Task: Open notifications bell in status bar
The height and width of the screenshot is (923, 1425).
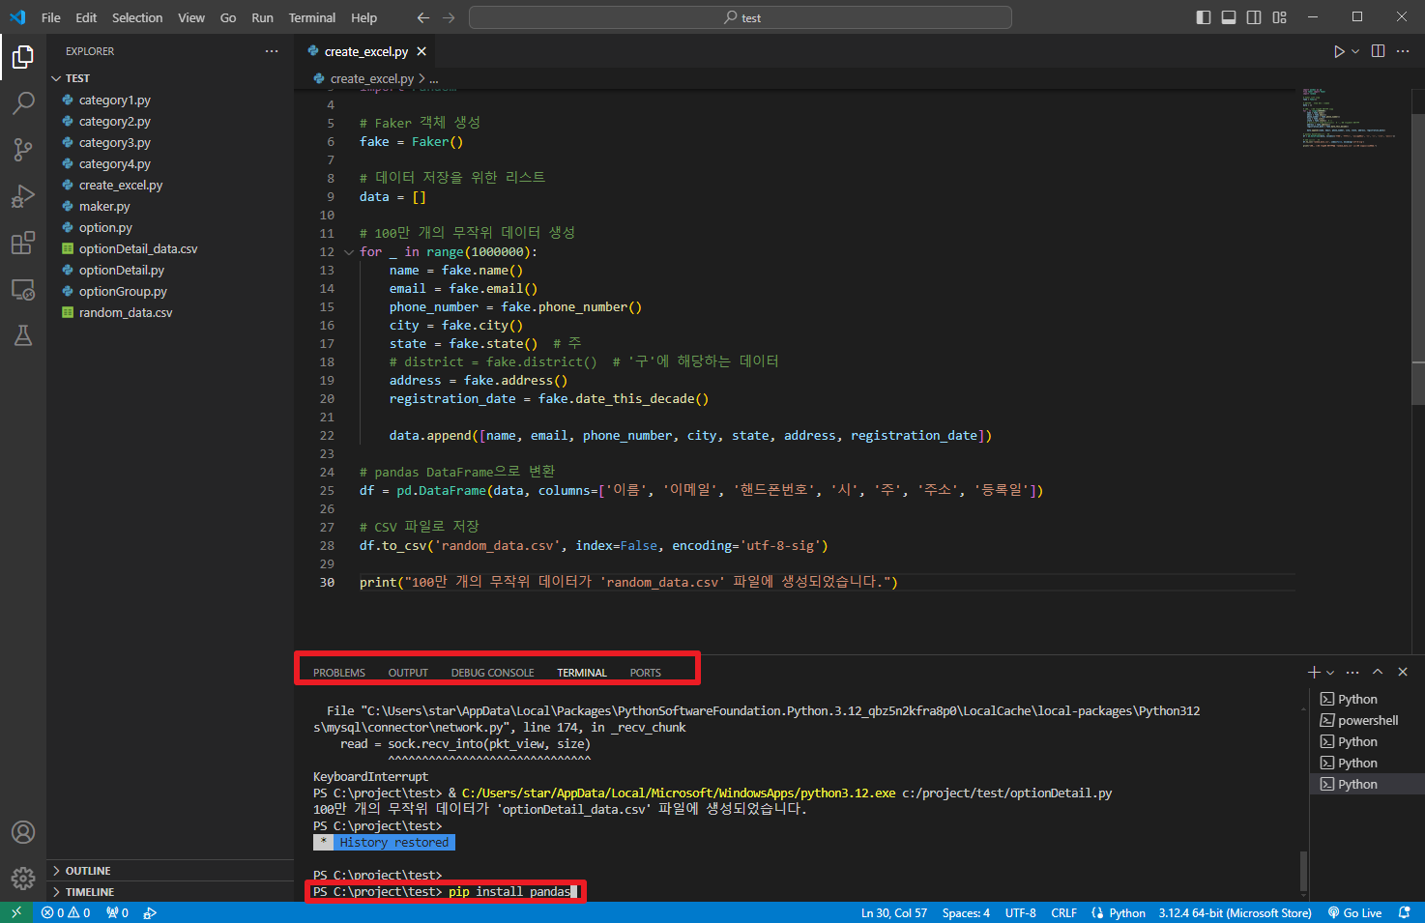Action: 1405,912
